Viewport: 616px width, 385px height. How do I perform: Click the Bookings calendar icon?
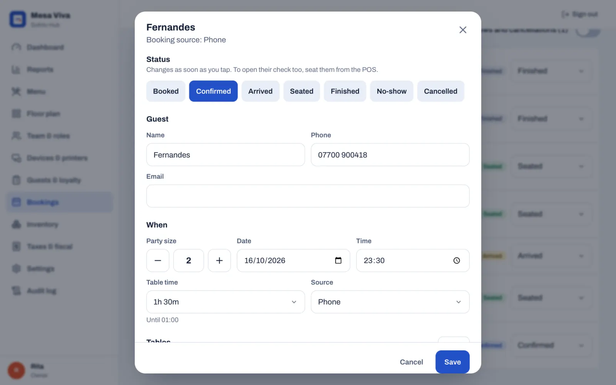coord(16,202)
